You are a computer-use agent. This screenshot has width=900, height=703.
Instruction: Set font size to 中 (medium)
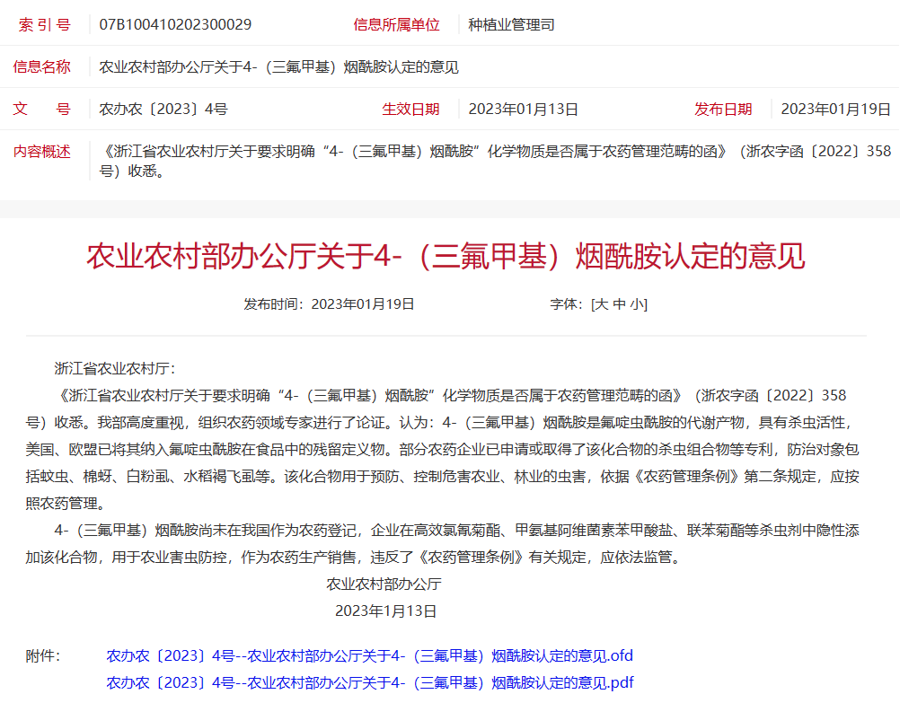(620, 304)
